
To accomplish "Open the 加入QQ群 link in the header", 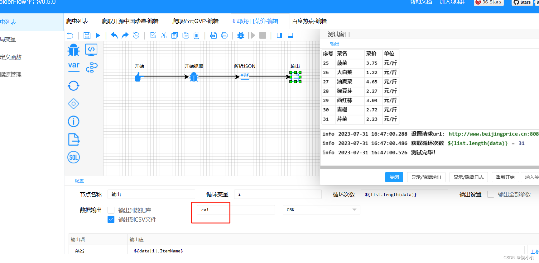I will (452, 2).
